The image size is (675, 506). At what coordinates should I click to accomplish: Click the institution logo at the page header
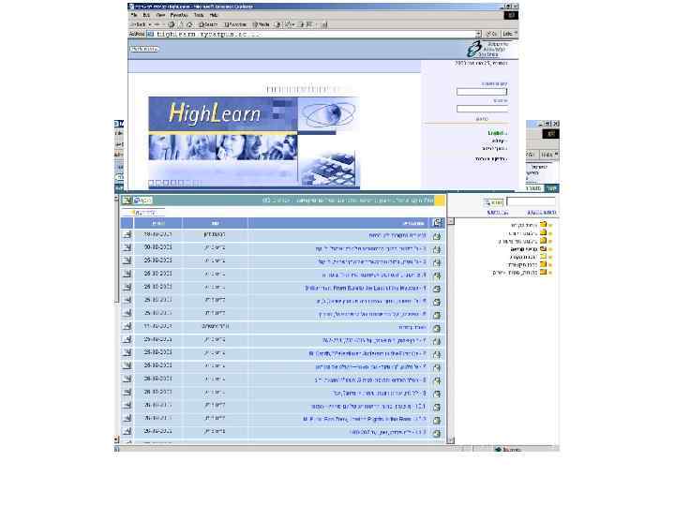[x=487, y=49]
